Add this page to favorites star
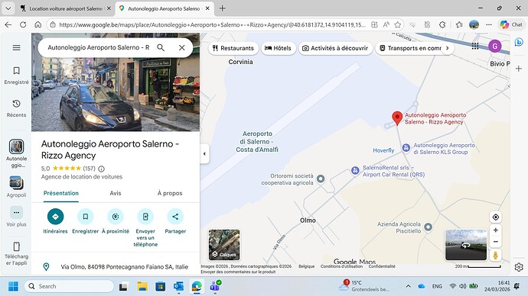Screen dimensions: 528x296 click(398, 24)
